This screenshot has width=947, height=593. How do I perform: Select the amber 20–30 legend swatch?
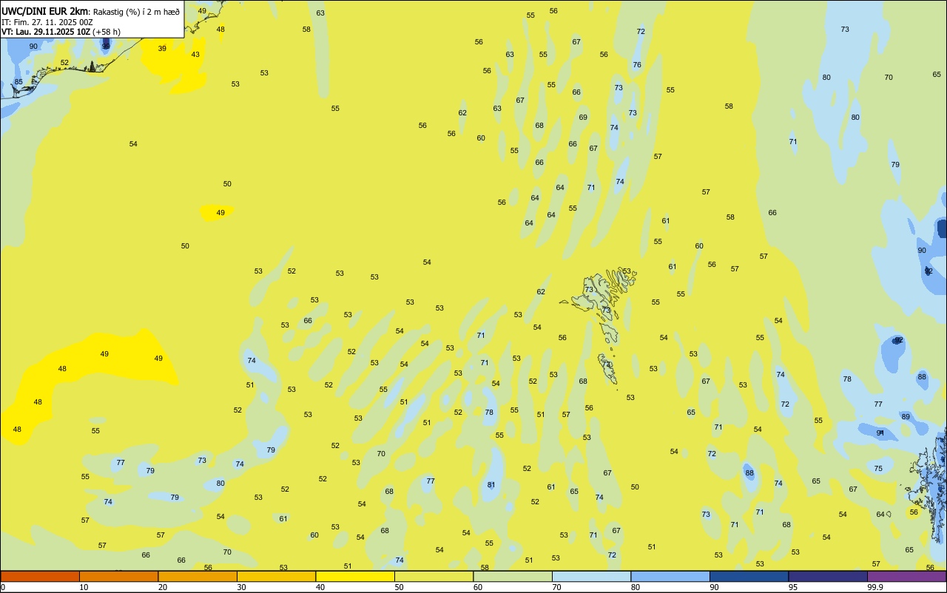198,576
